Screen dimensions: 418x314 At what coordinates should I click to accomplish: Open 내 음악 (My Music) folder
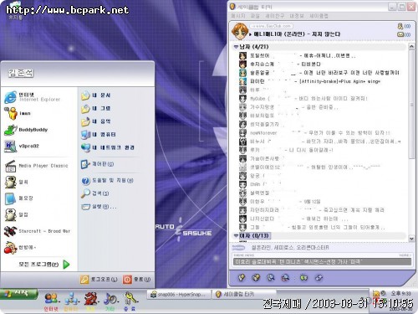point(96,121)
